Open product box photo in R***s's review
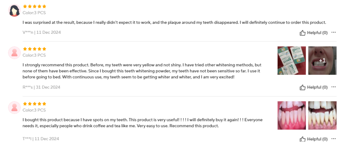The image size is (342, 145). point(292,60)
